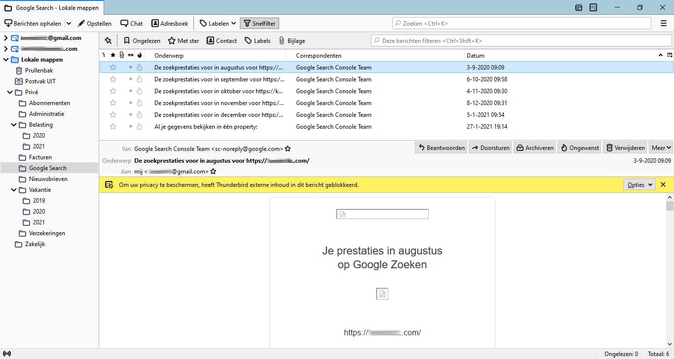Mark the oktober message as junk

click(x=139, y=91)
